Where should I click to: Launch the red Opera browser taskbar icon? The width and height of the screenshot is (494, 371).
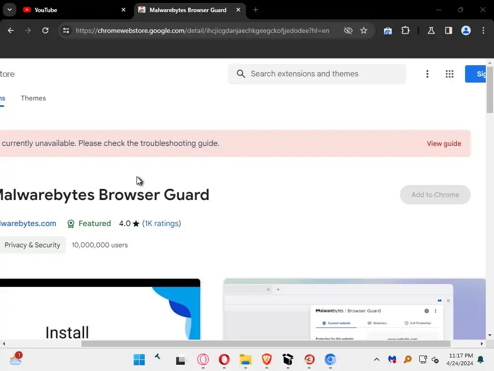224,359
